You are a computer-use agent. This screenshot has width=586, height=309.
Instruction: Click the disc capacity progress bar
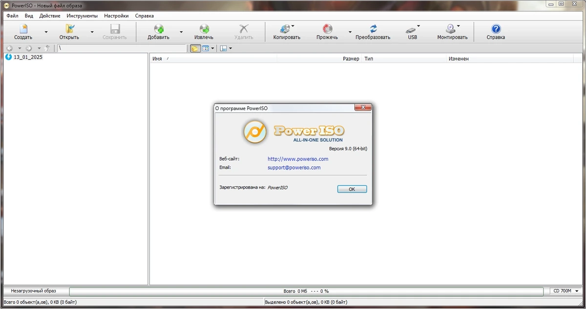[306, 291]
